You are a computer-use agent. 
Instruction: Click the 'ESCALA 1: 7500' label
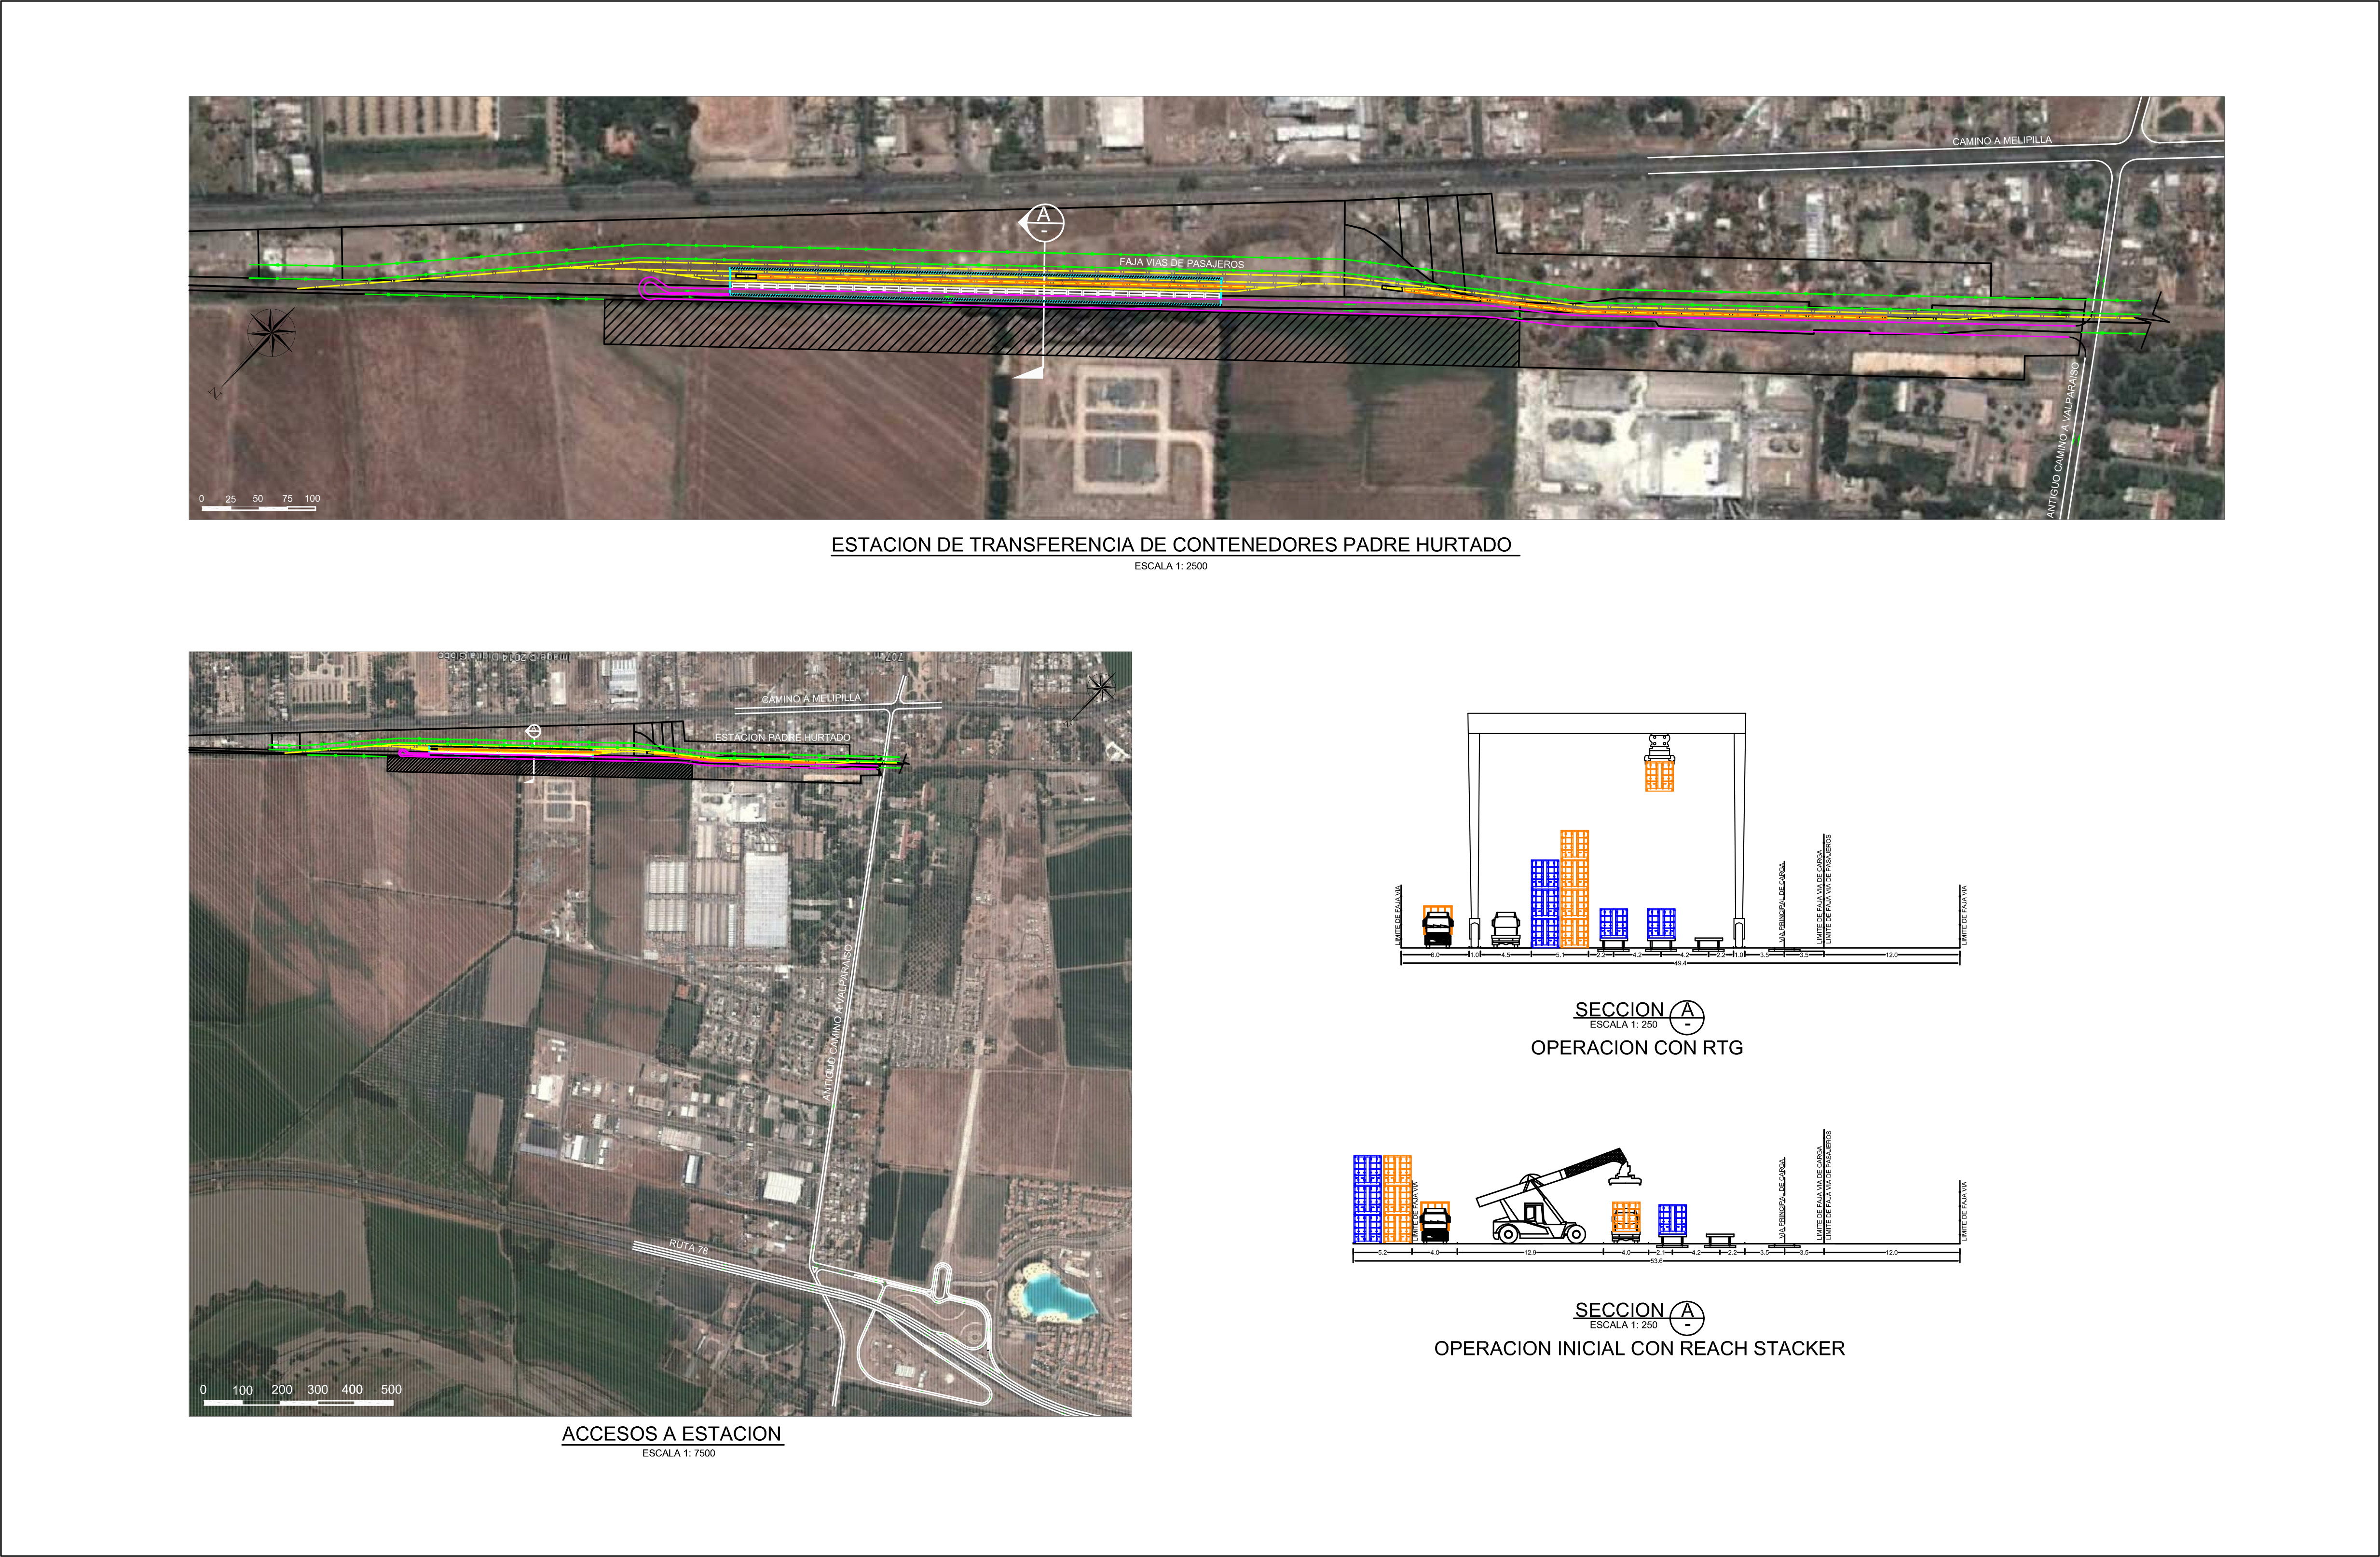pyautogui.click(x=678, y=1453)
